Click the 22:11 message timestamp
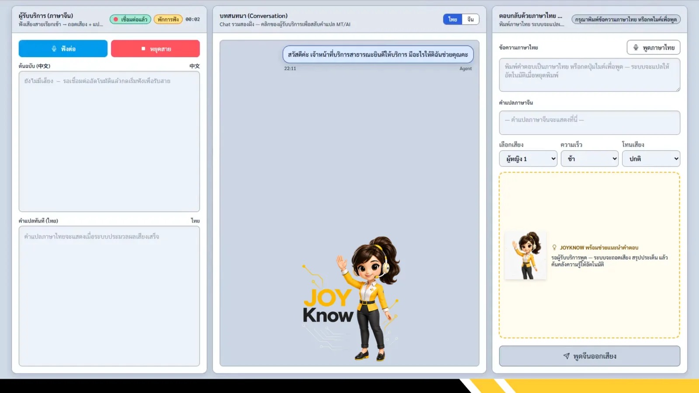 (x=290, y=69)
